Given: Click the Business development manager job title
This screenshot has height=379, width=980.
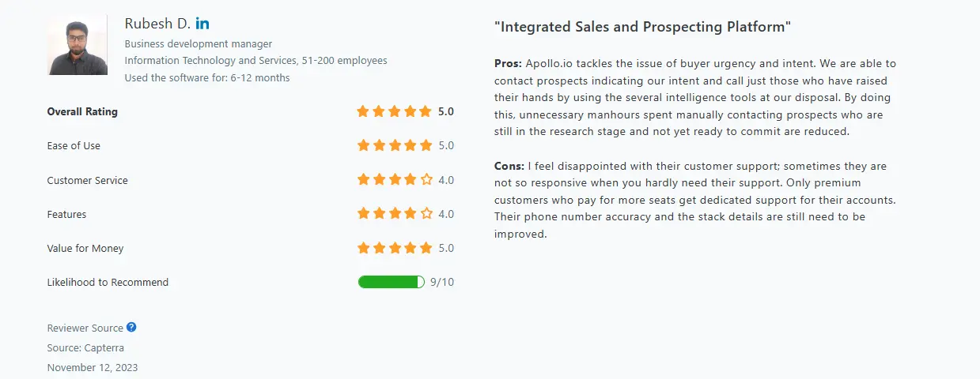Looking at the screenshot, I should (198, 44).
